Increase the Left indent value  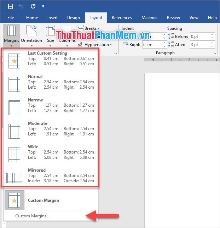coord(164,35)
